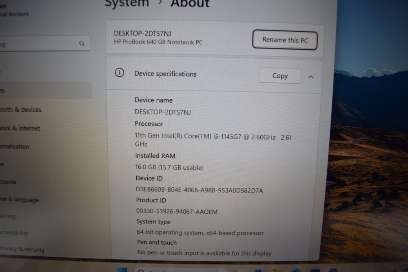
Task: Click the Device ID label
Action: [149, 178]
